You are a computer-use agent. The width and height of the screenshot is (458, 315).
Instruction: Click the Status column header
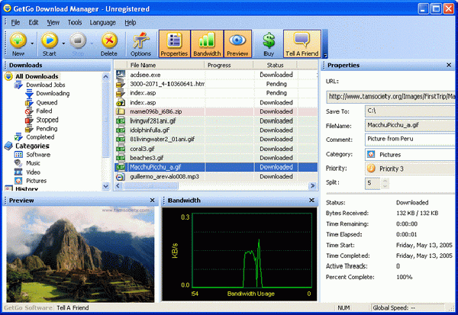275,66
